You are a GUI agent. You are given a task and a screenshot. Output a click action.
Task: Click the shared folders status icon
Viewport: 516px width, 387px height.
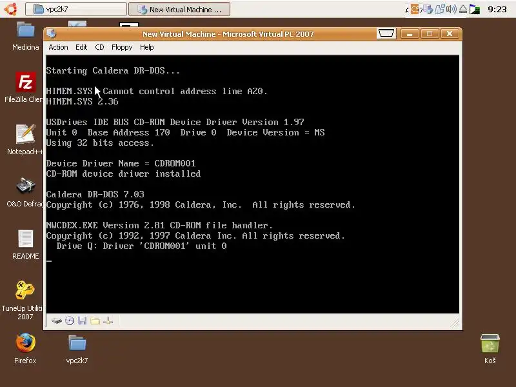click(x=95, y=321)
